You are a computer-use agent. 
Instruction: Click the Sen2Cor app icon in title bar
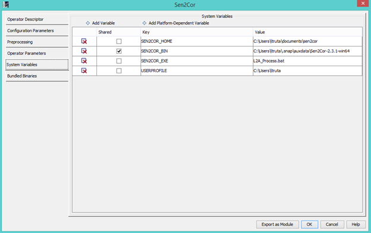[x=6, y=4]
